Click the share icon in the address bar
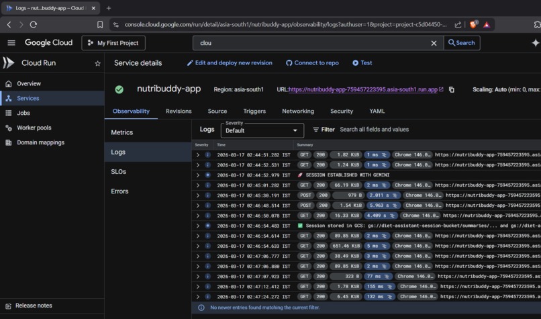The image size is (541, 319). point(458,24)
